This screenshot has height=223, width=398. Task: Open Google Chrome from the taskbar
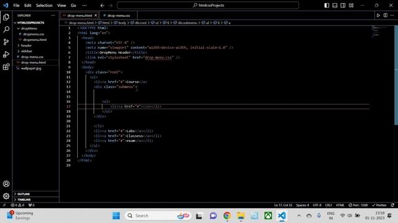tap(227, 216)
